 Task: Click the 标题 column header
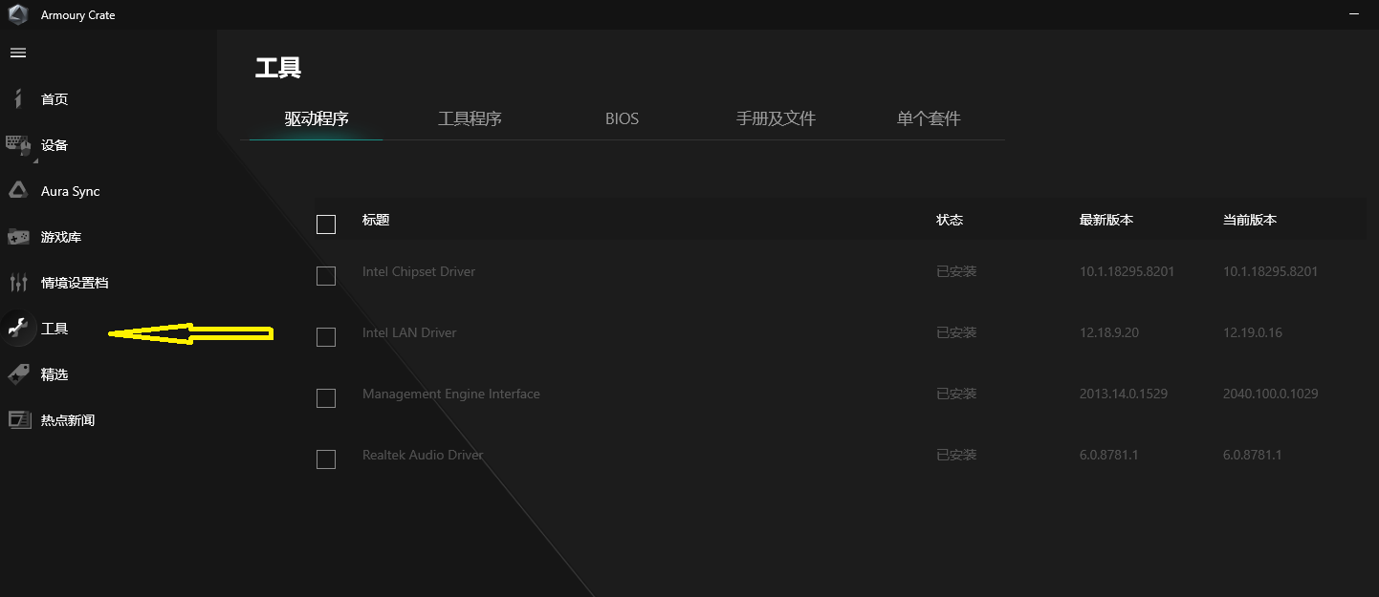376,220
